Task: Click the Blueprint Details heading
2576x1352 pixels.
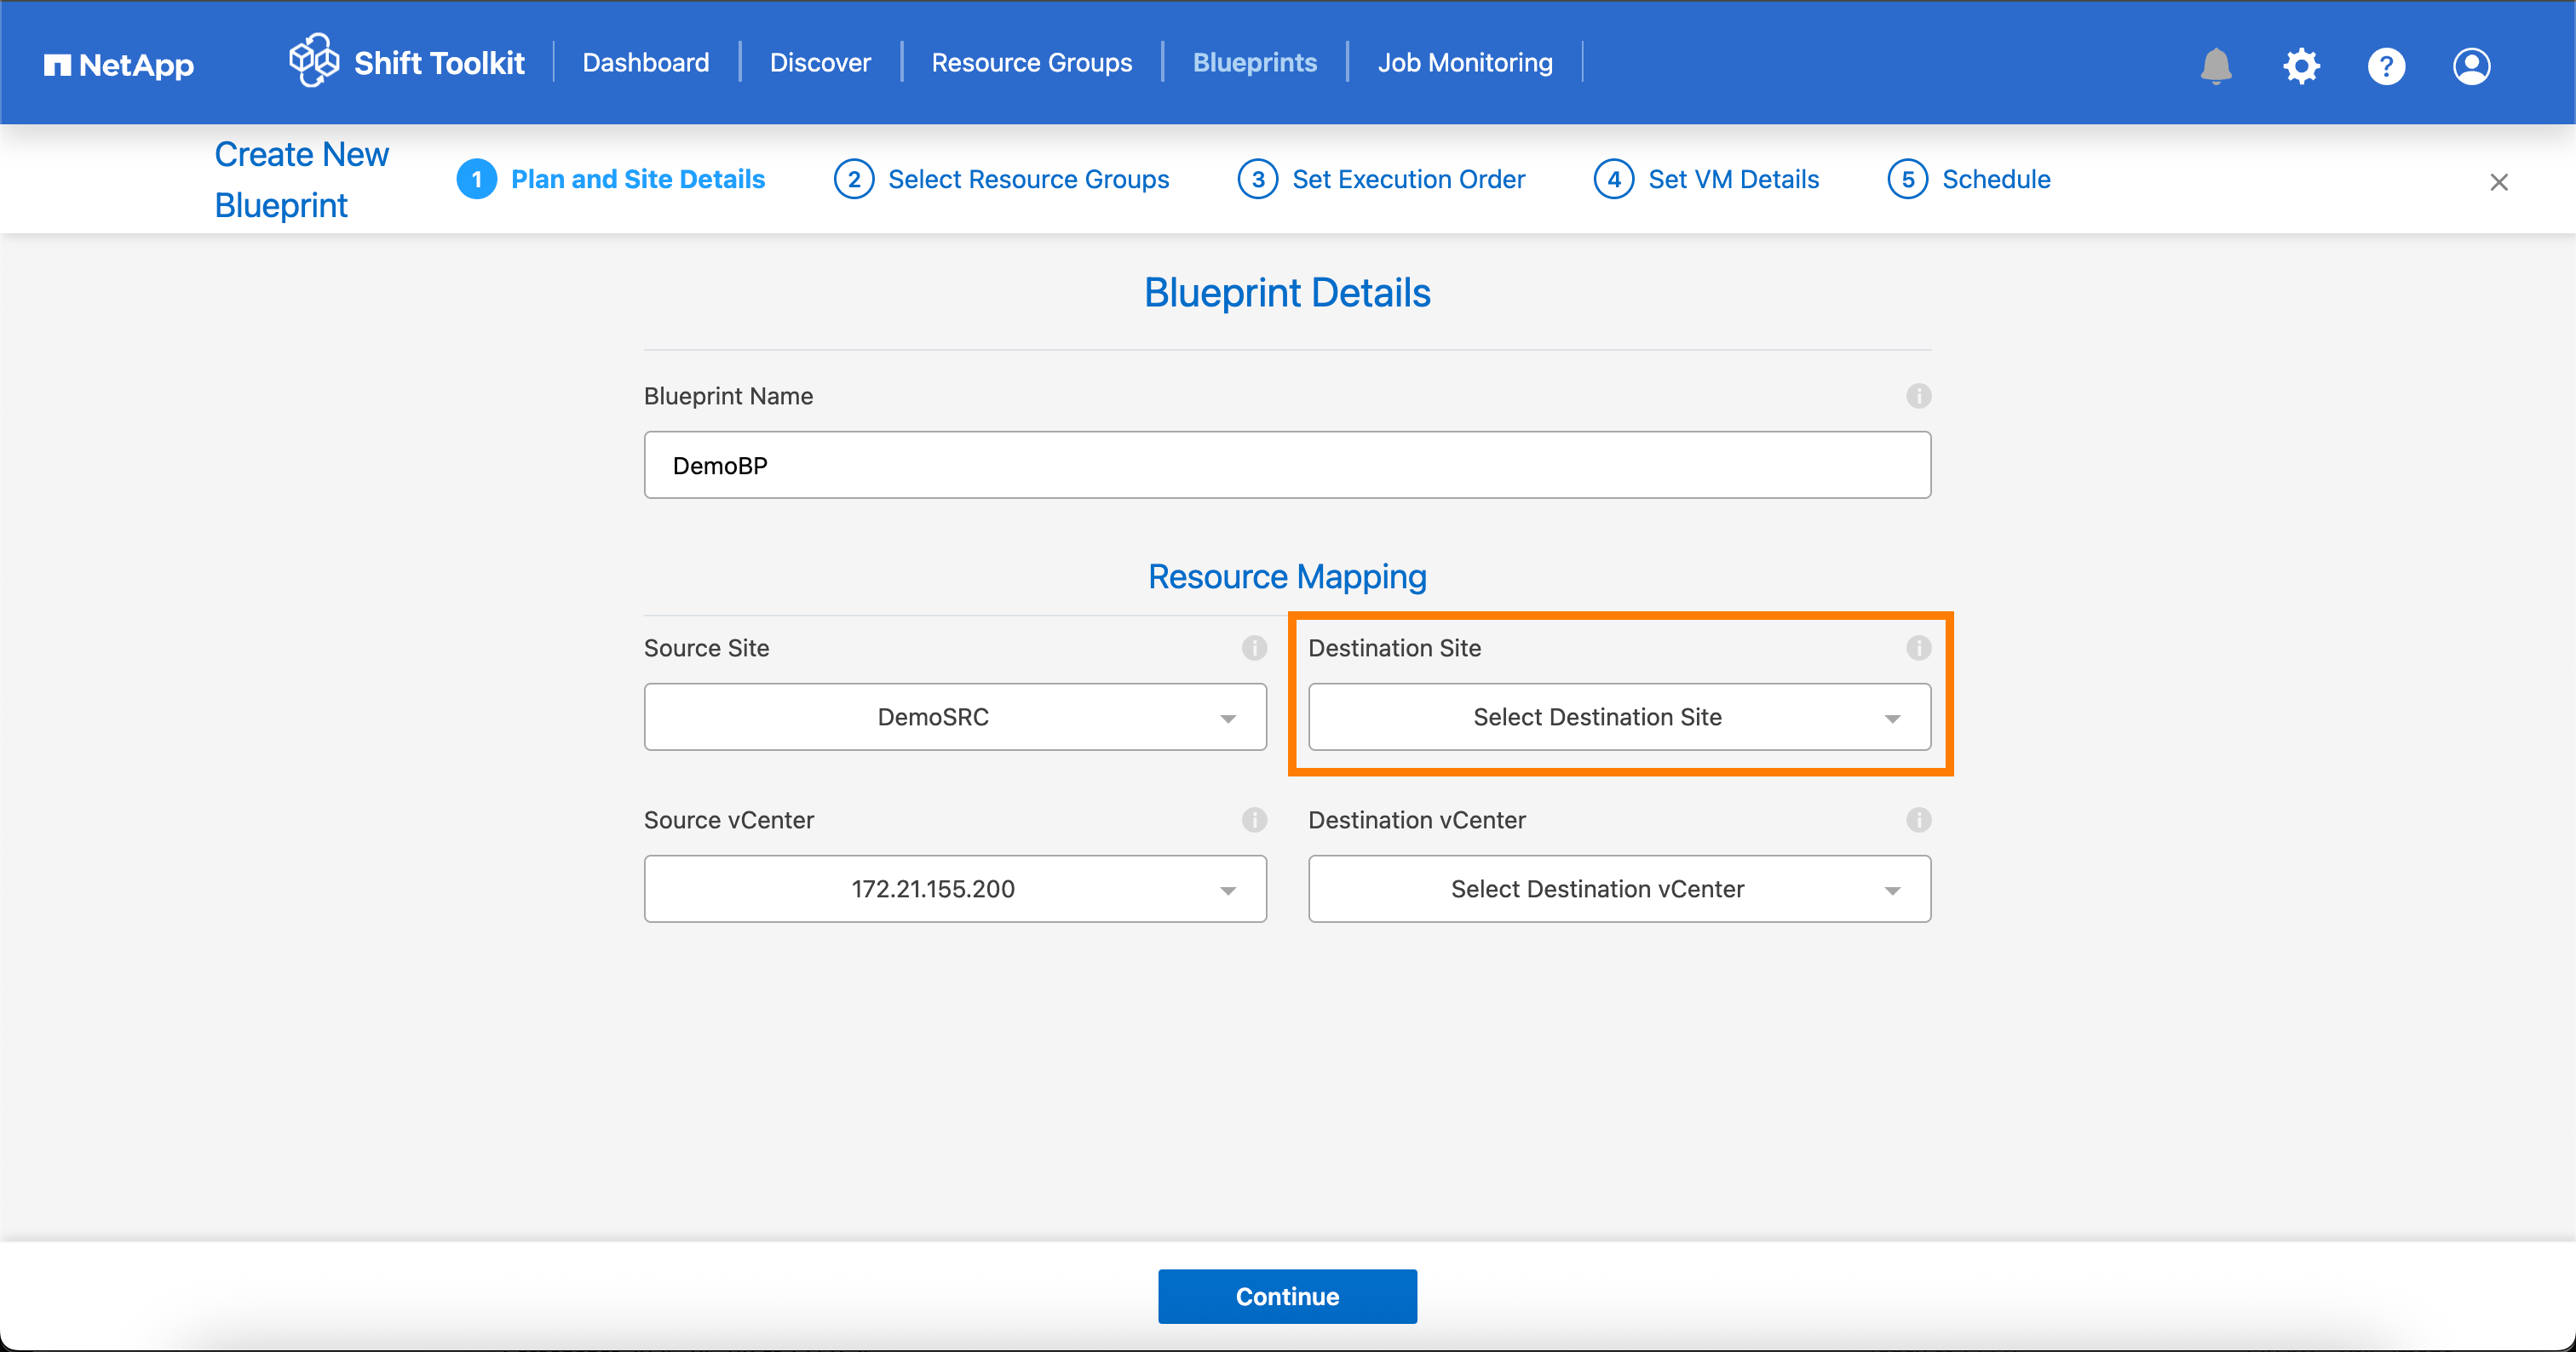Action: (1287, 293)
